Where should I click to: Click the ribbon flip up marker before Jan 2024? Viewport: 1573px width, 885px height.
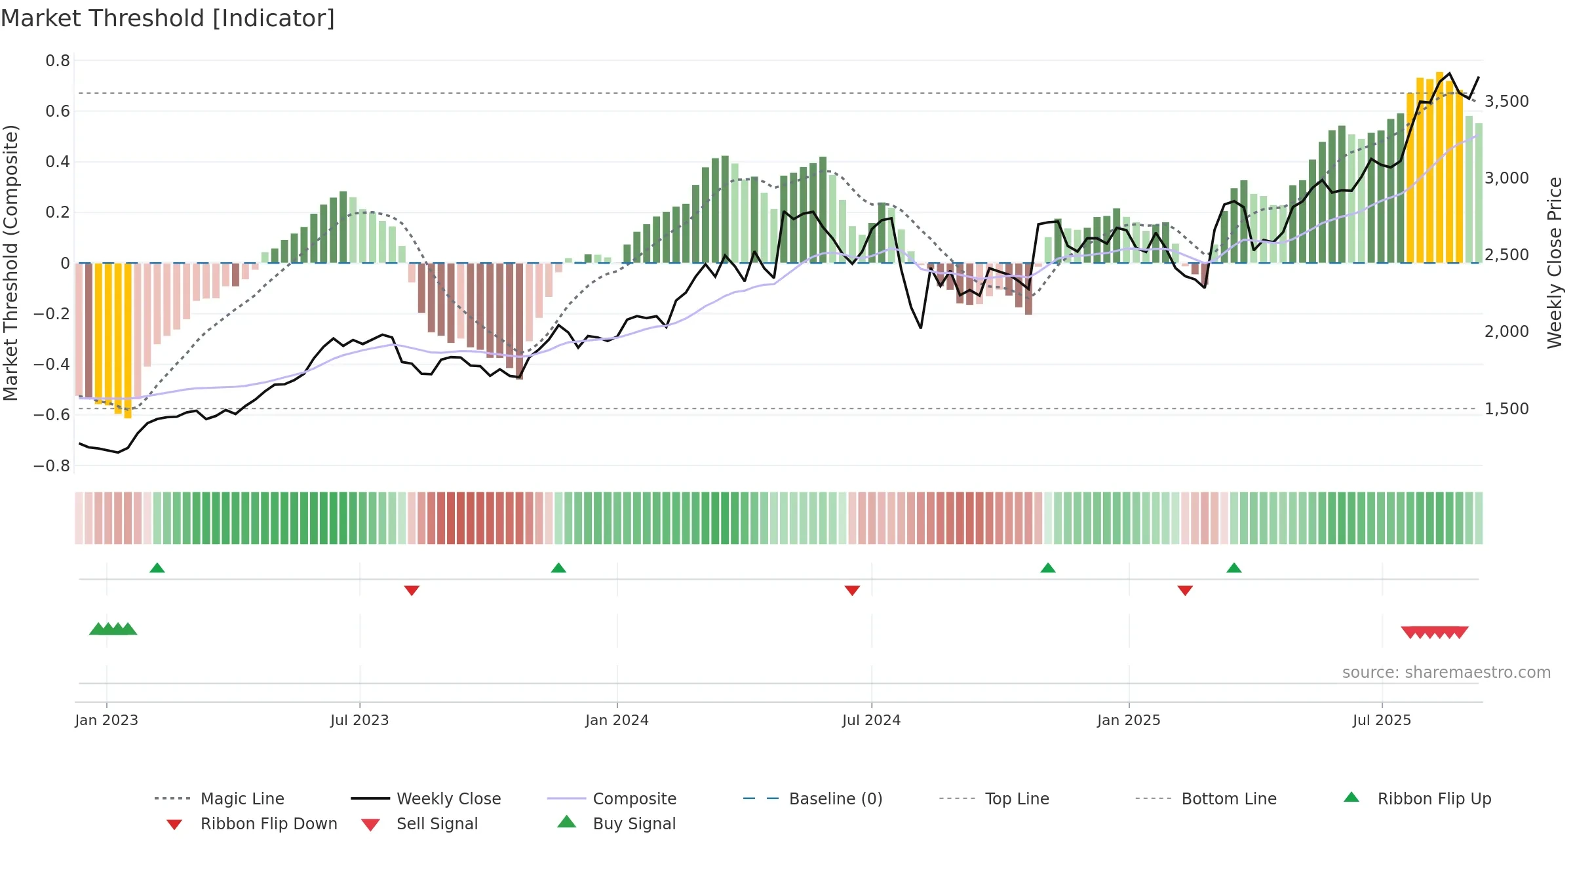click(x=558, y=568)
